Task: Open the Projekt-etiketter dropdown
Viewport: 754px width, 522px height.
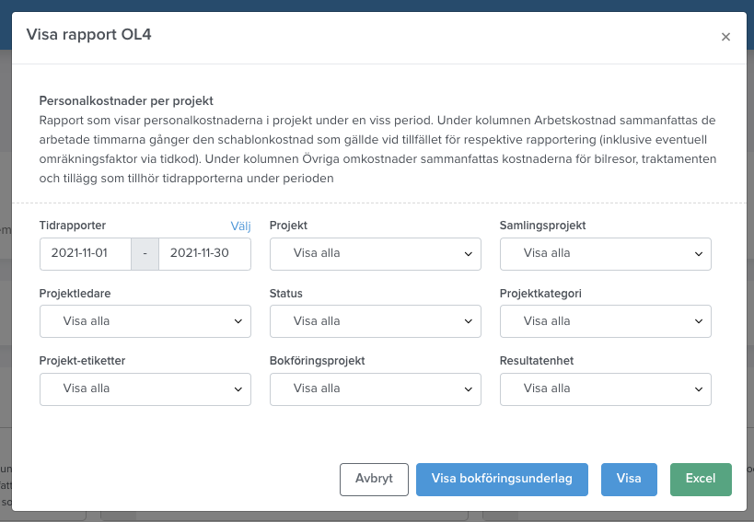Action: click(145, 389)
